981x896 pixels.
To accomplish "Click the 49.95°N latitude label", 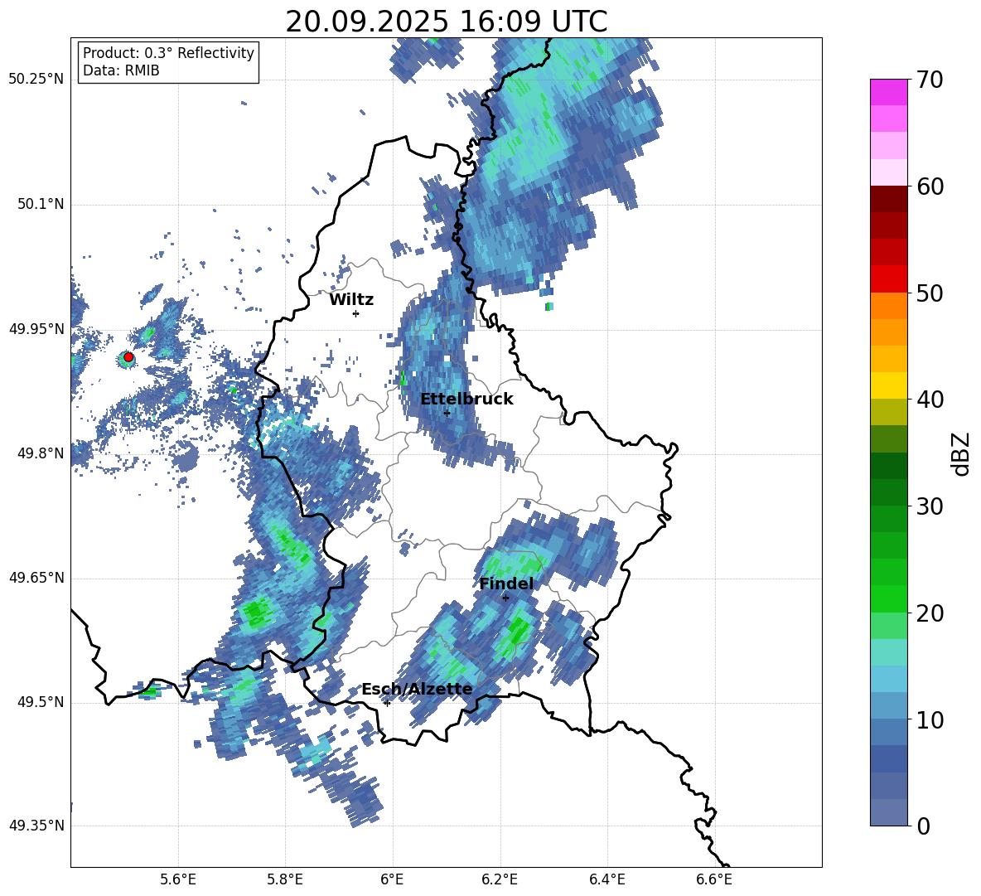I will point(36,328).
